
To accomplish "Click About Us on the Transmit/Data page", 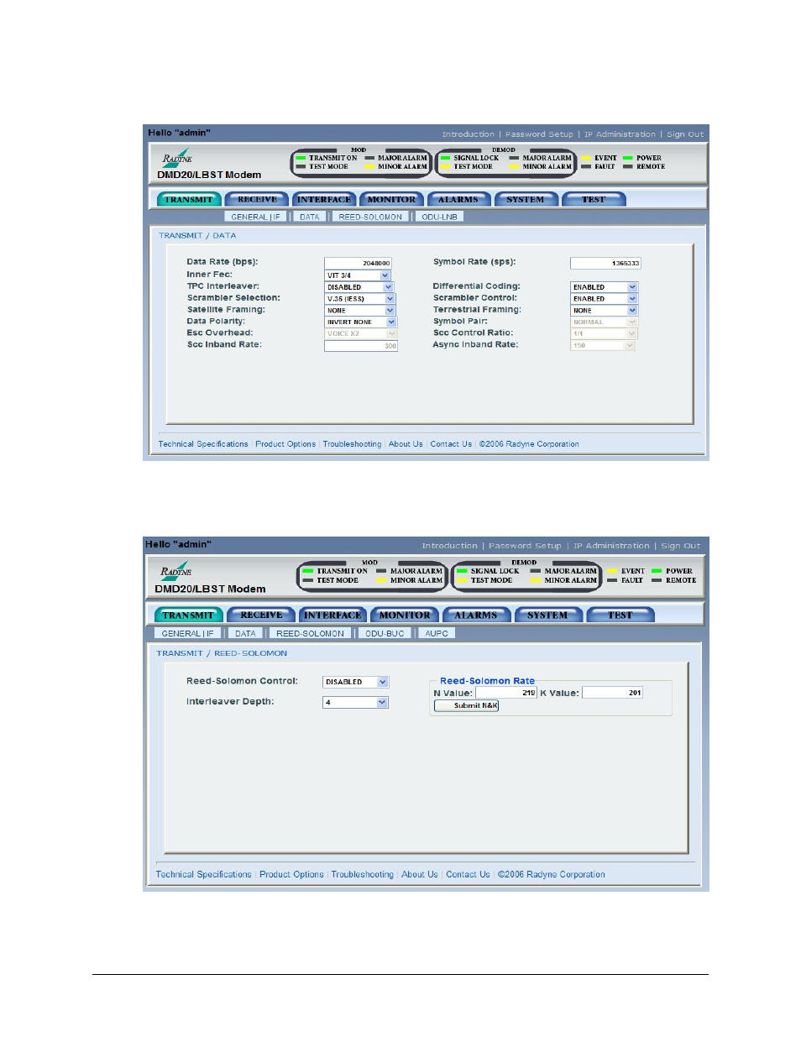I will tap(406, 444).
